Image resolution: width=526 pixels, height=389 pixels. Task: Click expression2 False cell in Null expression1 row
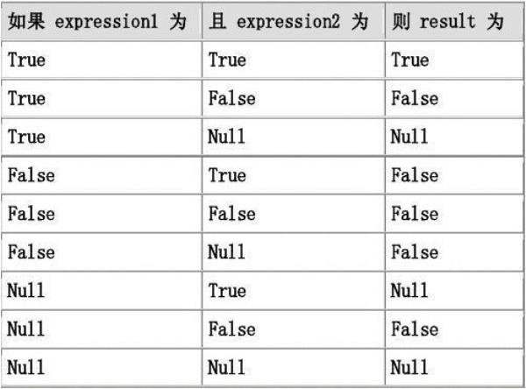[294, 329]
